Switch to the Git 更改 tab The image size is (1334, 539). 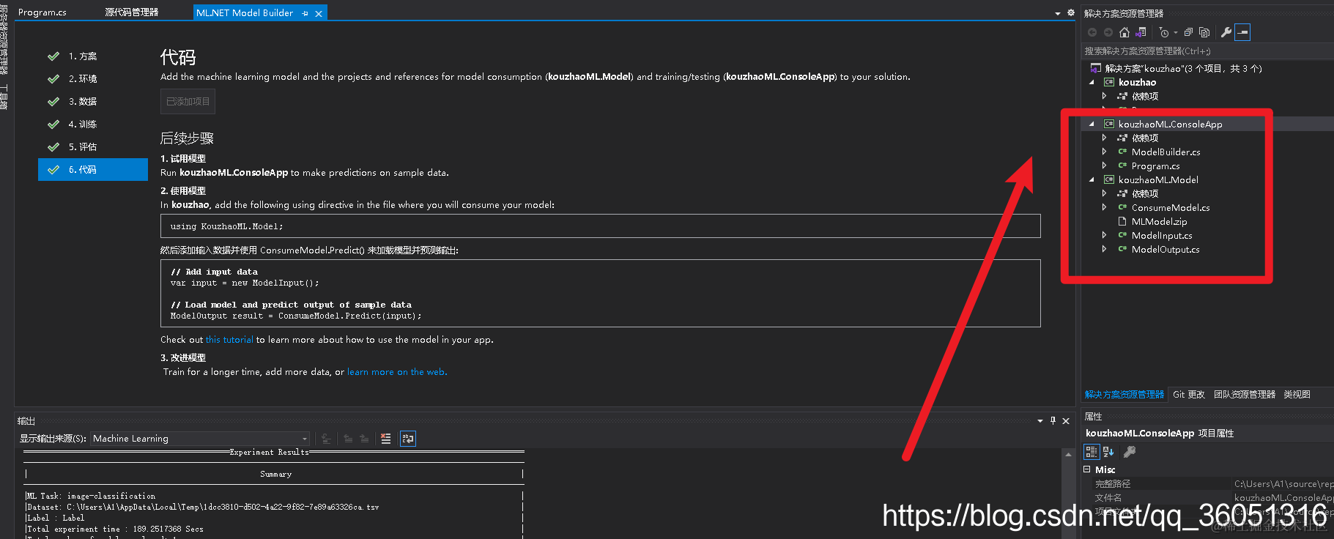(1188, 394)
